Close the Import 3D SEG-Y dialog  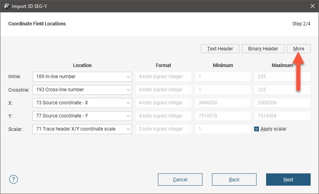coord(312,6)
